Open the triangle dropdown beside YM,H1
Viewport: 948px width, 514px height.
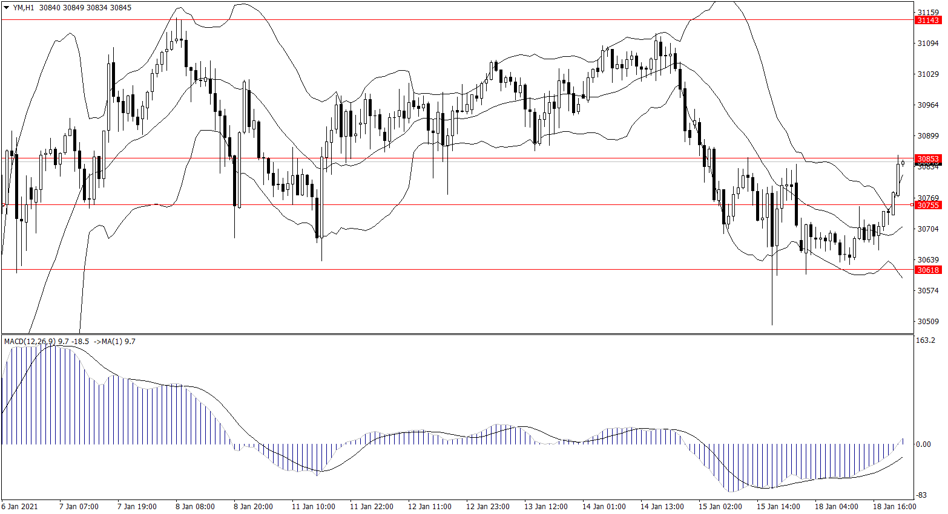[7, 8]
